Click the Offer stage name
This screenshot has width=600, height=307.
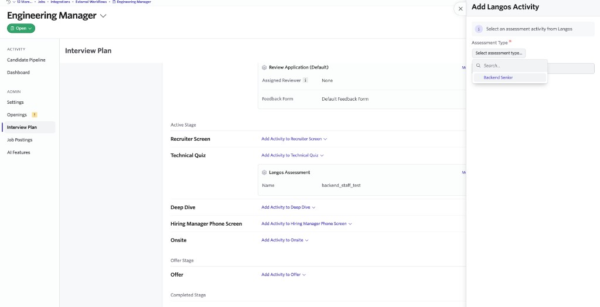coord(177,274)
